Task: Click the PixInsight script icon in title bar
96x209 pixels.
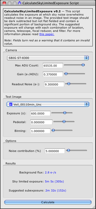Action: coord(20,3)
